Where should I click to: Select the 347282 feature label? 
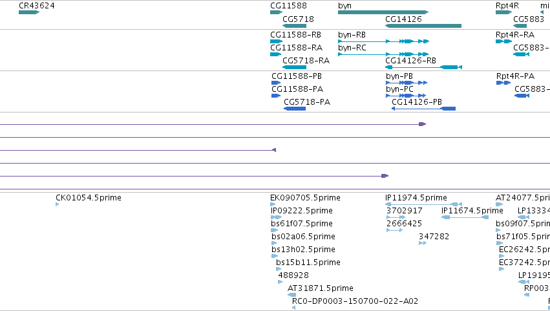pos(434,237)
